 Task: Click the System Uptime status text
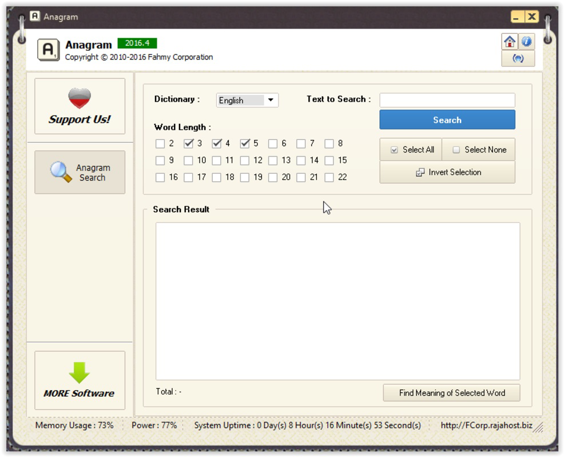(308, 426)
